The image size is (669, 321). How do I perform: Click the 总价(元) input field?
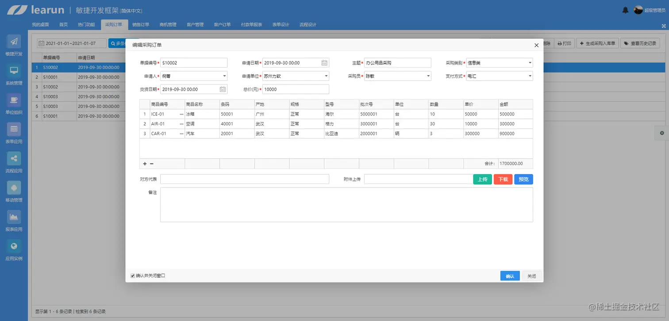click(x=296, y=89)
